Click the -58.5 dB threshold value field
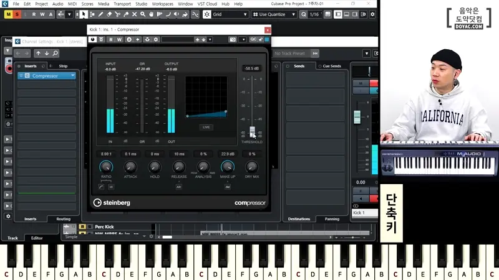The image size is (499, 280). [252, 68]
